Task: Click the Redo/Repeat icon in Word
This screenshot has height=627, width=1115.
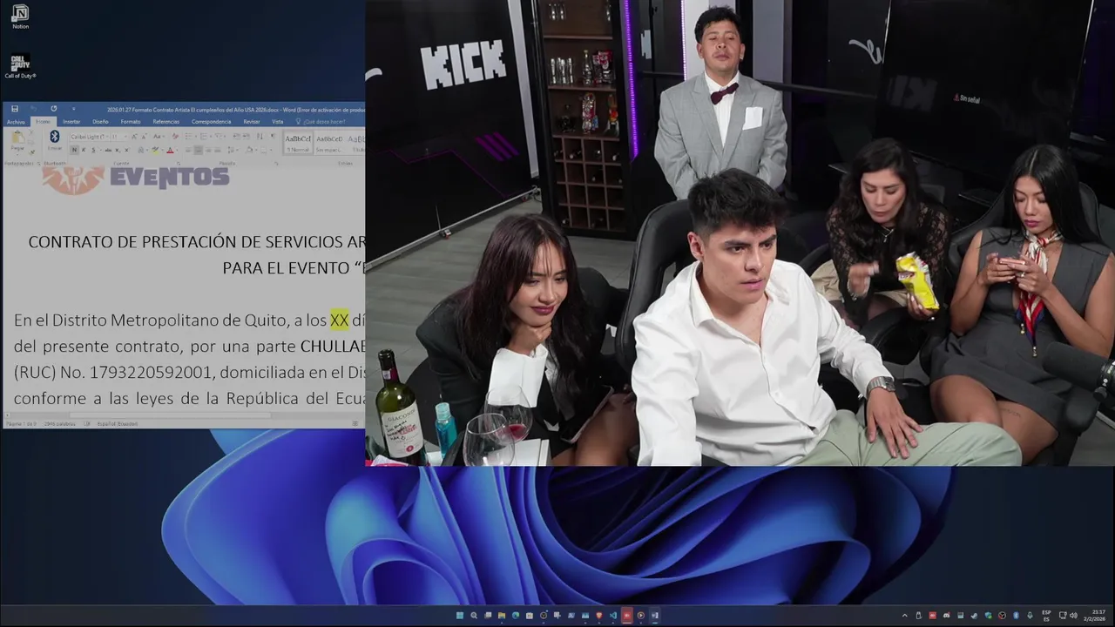Action: (x=54, y=109)
